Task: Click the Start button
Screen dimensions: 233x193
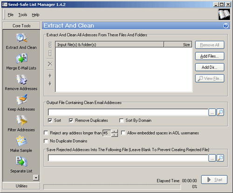Action: tap(214, 180)
